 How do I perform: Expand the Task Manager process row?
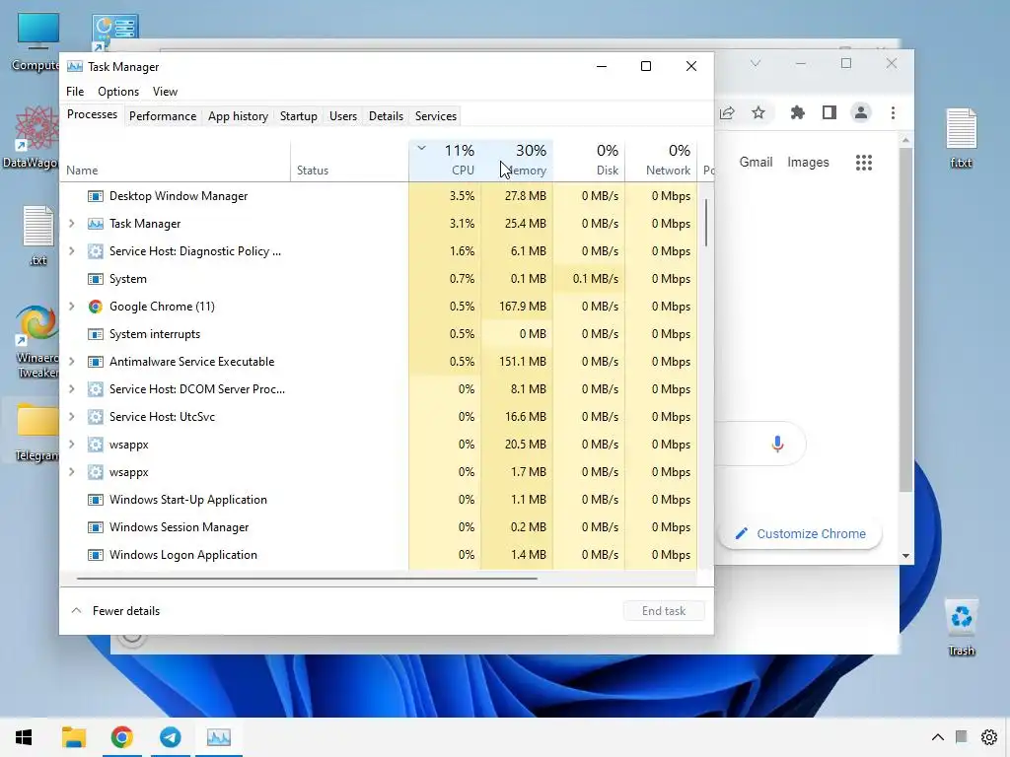coord(71,224)
